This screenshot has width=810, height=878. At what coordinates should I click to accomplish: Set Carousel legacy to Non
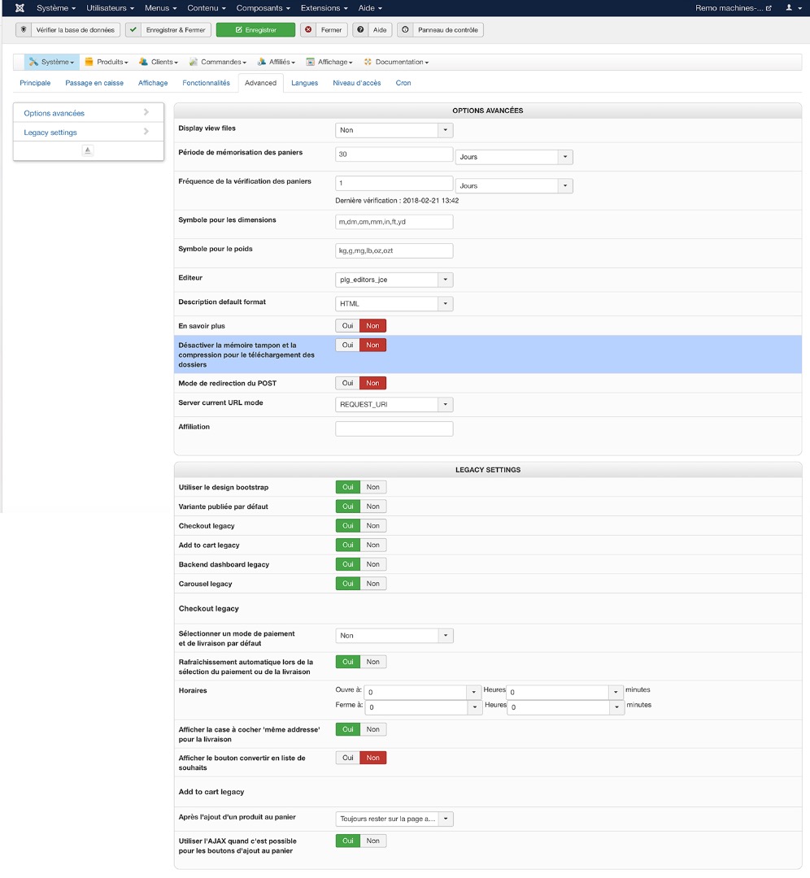[373, 584]
